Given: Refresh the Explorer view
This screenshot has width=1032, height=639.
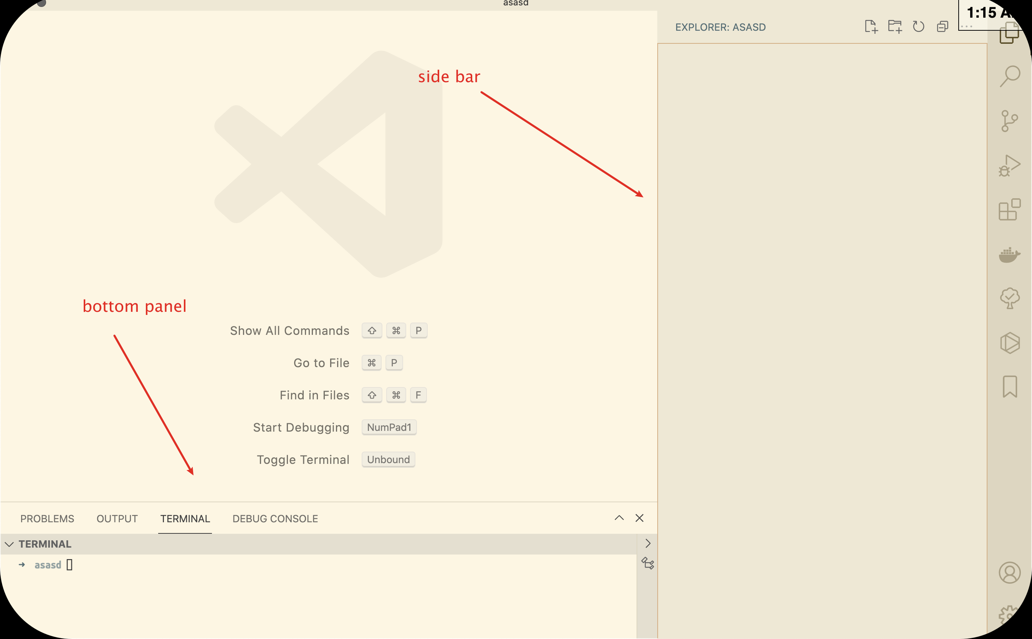Looking at the screenshot, I should [918, 26].
